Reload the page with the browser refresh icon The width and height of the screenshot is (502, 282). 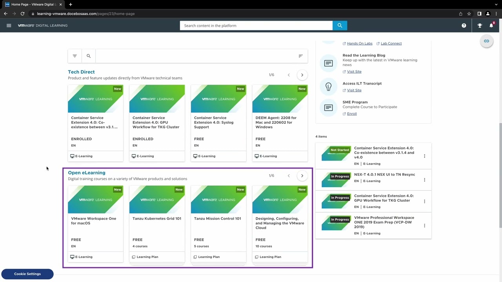pos(22,13)
